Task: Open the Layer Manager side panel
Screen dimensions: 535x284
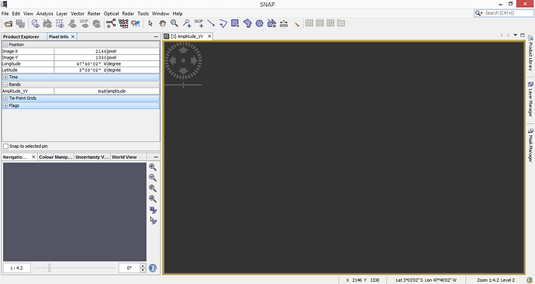Action: click(x=530, y=99)
